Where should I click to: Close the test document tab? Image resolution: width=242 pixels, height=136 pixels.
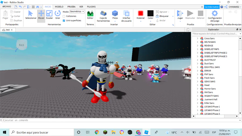coord(12,30)
